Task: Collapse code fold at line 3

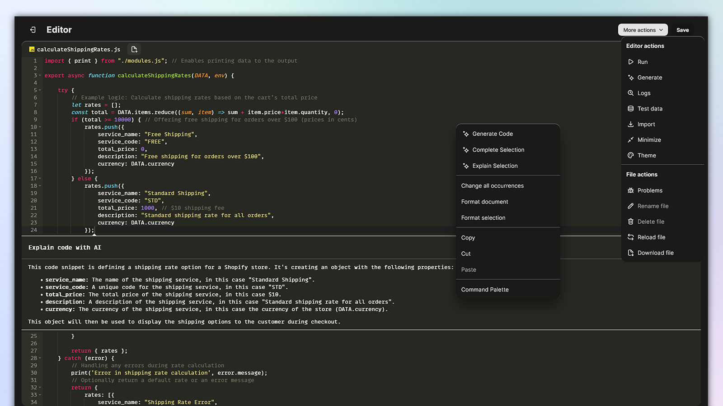Action: (40, 76)
